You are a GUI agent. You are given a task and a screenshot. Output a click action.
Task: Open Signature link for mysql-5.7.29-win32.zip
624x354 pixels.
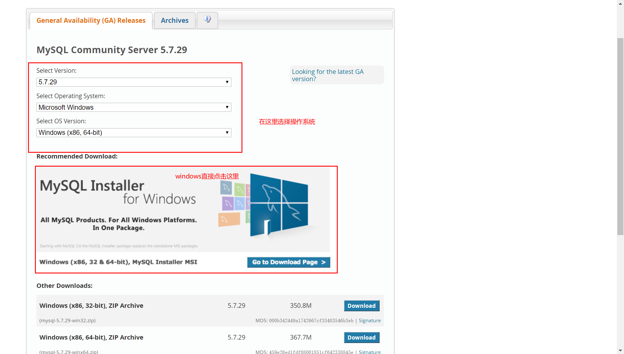coord(369,321)
